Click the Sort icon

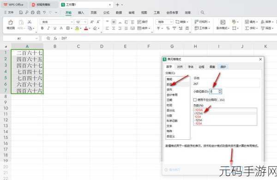263,22
